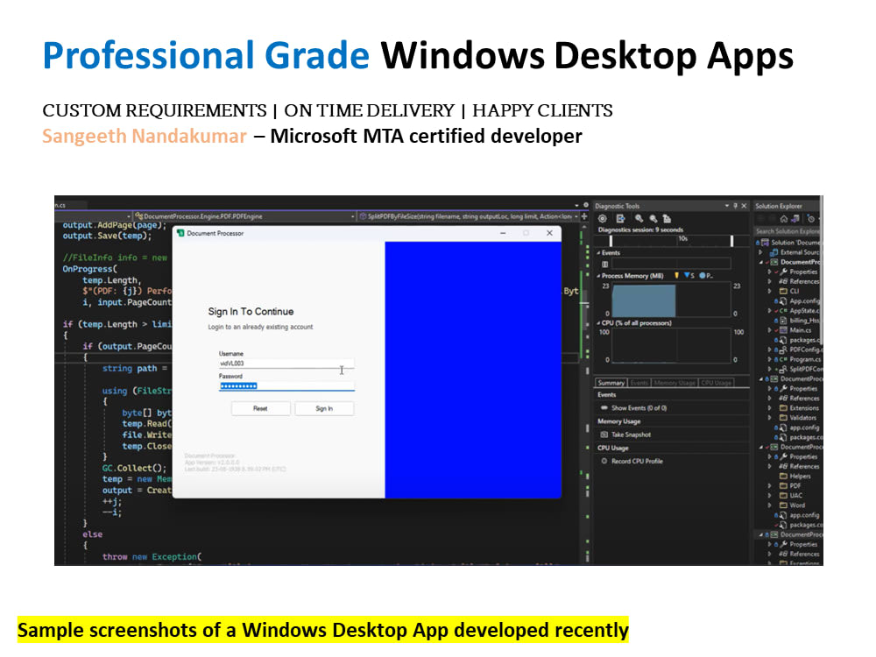
Task: Click the Take Snapshot icon under Memory Usage
Action: 604,434
